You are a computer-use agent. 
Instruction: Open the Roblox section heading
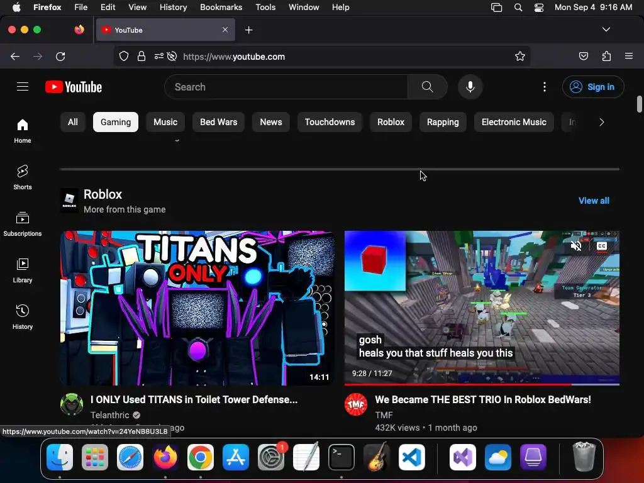pyautogui.click(x=103, y=194)
